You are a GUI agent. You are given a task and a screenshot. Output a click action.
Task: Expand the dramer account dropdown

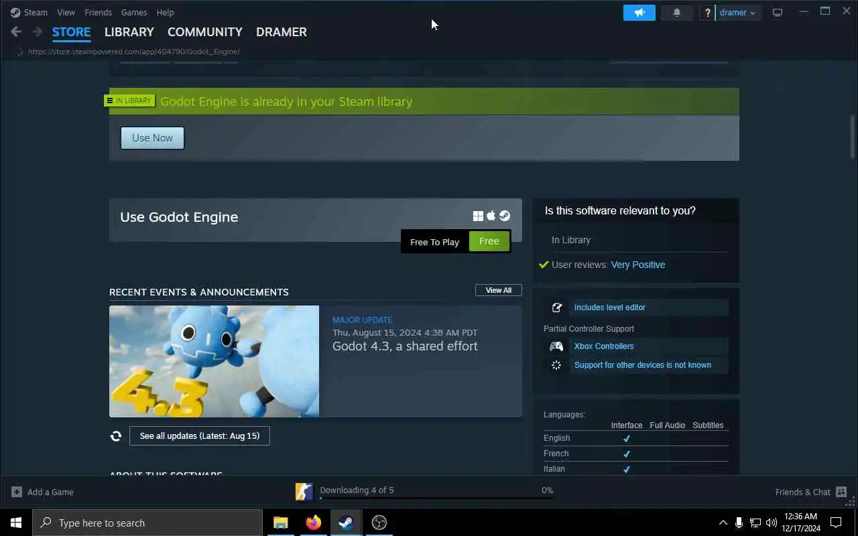click(x=737, y=13)
